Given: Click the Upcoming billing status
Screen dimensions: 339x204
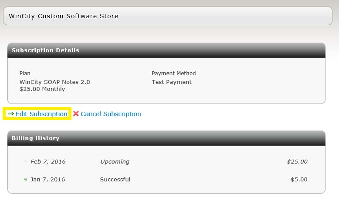Looking at the screenshot, I should tap(115, 162).
